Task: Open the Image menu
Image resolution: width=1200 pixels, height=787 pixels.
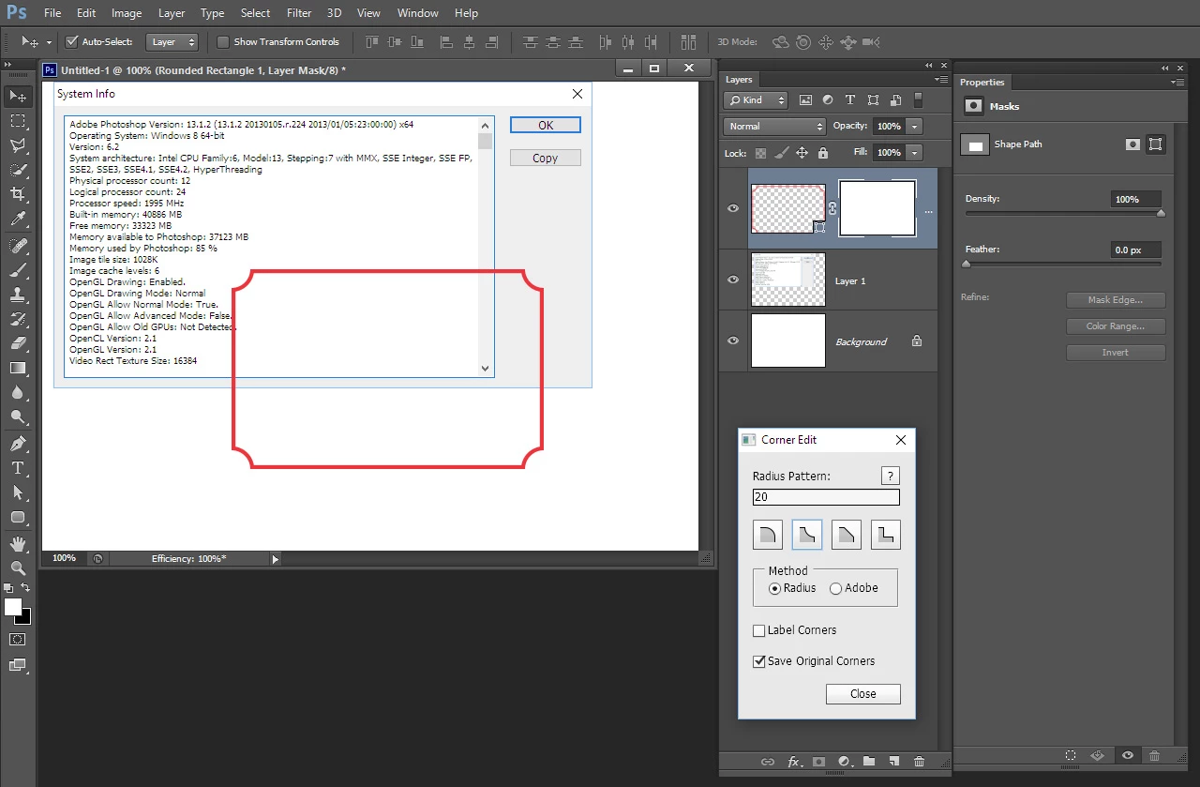Action: click(x=127, y=13)
